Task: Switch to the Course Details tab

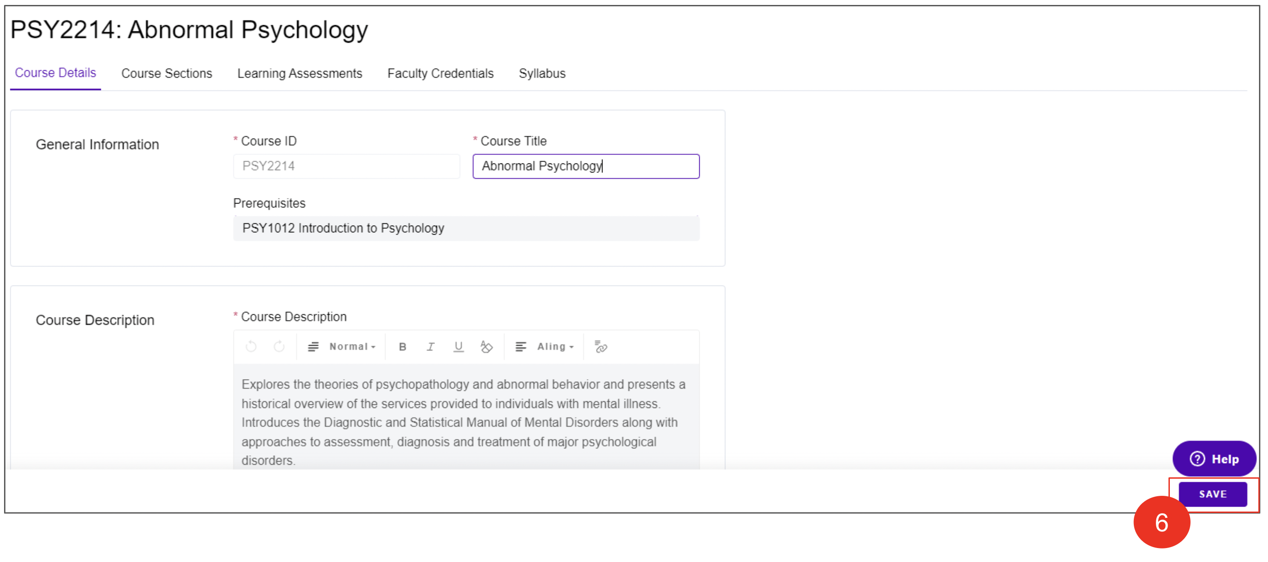Action: [x=55, y=73]
